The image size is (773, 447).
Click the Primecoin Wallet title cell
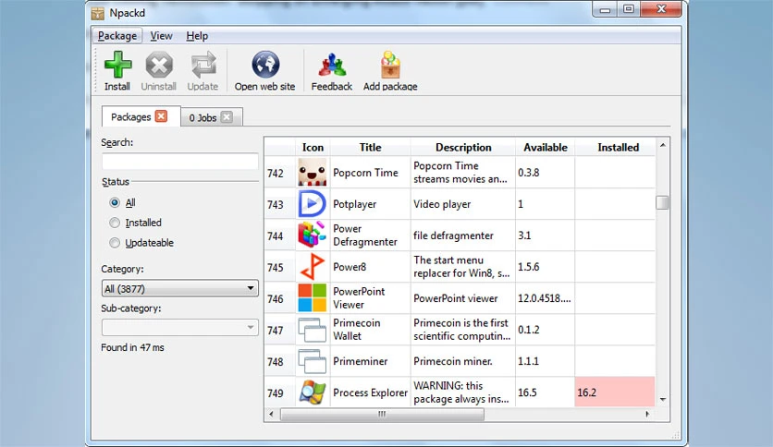[x=370, y=330]
